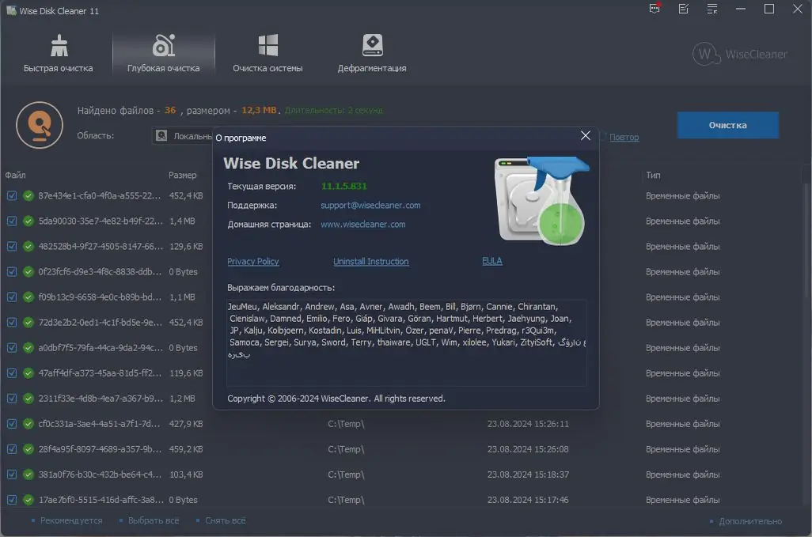The width and height of the screenshot is (812, 537).
Task: Click the found files count 36
Action: click(x=170, y=110)
